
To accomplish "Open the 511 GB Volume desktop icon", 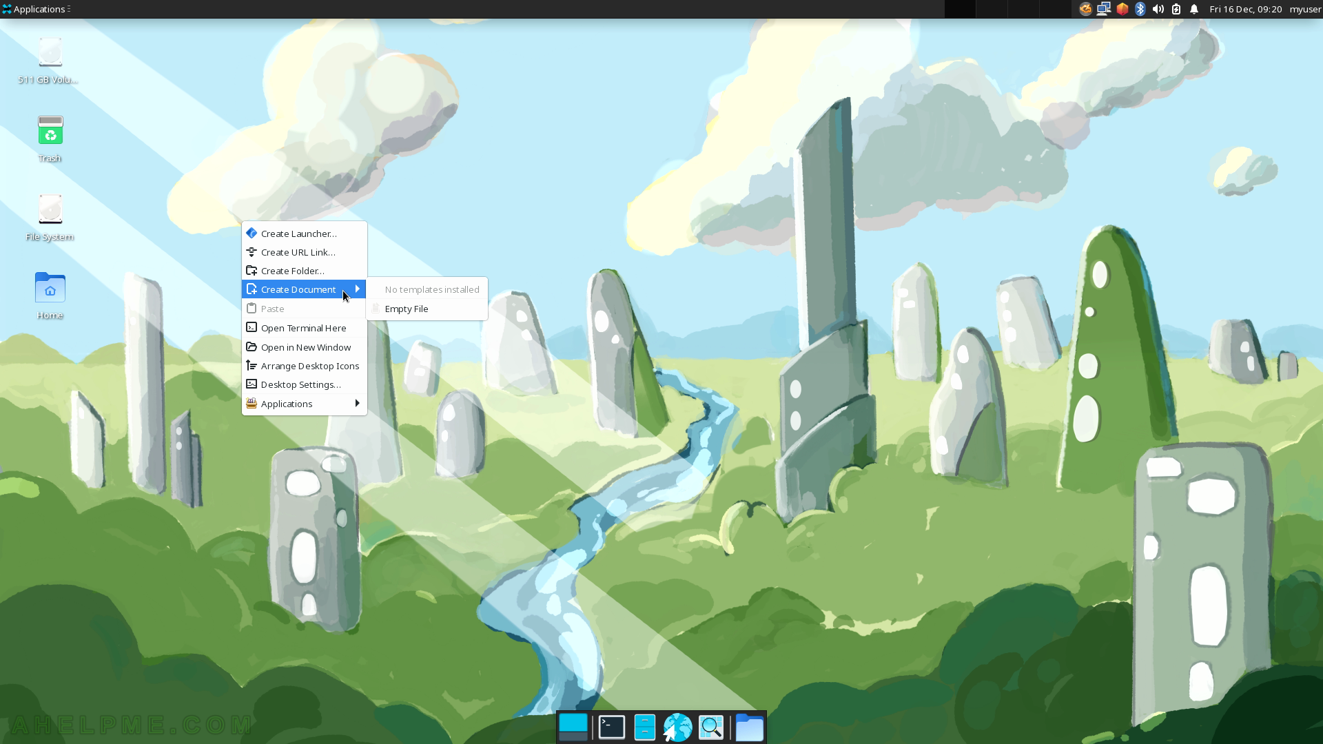I will tap(50, 61).
